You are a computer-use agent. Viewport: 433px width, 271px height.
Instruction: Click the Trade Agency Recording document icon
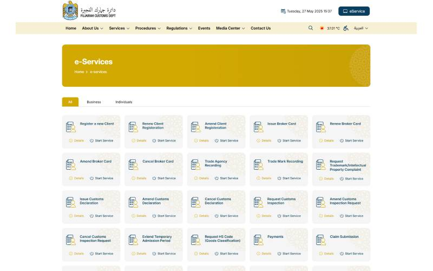click(195, 165)
